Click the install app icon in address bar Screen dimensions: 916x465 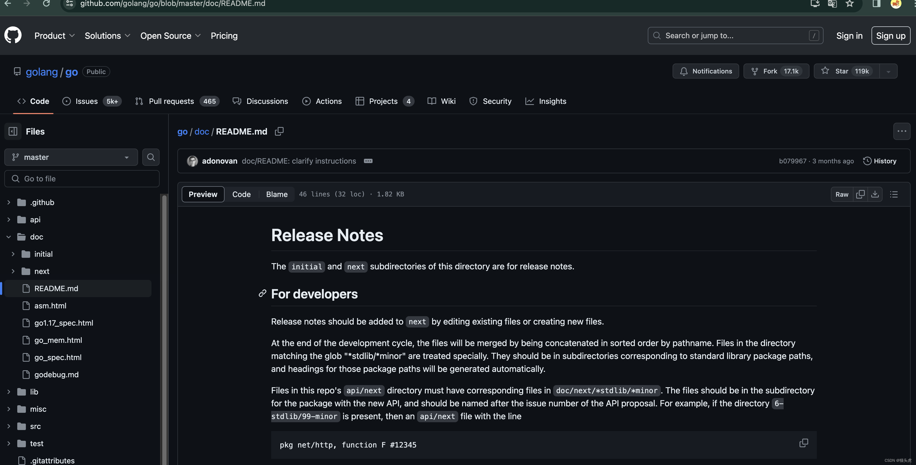[815, 3]
